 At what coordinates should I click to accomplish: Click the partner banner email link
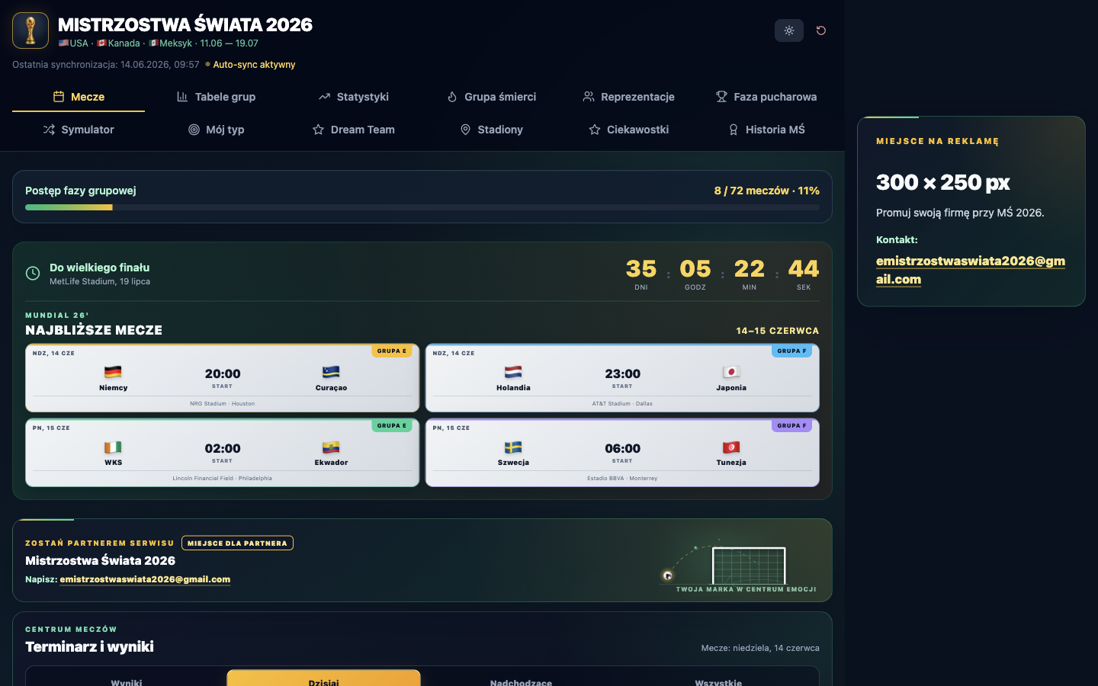click(x=145, y=579)
